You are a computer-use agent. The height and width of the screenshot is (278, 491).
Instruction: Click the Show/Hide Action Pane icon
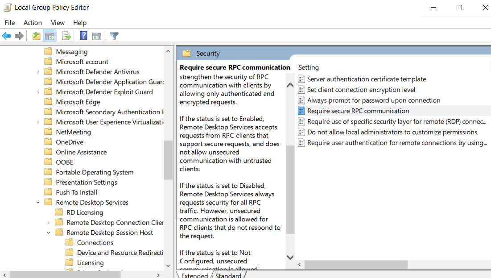point(97,36)
